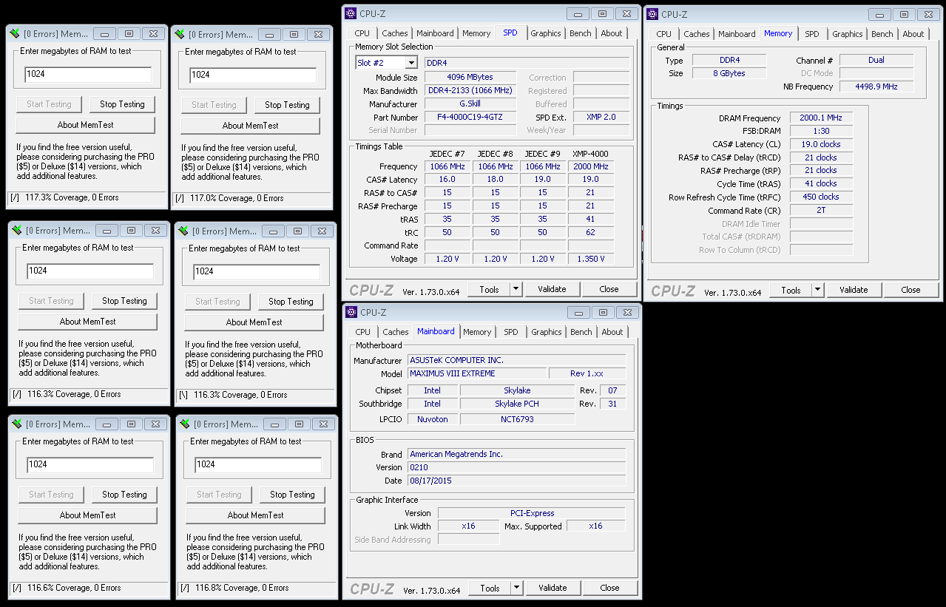
Task: Click the Tools button in the Mainboard window
Action: [x=490, y=588]
